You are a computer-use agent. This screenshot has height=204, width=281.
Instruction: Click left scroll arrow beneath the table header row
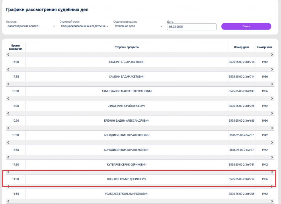coord(8,55)
